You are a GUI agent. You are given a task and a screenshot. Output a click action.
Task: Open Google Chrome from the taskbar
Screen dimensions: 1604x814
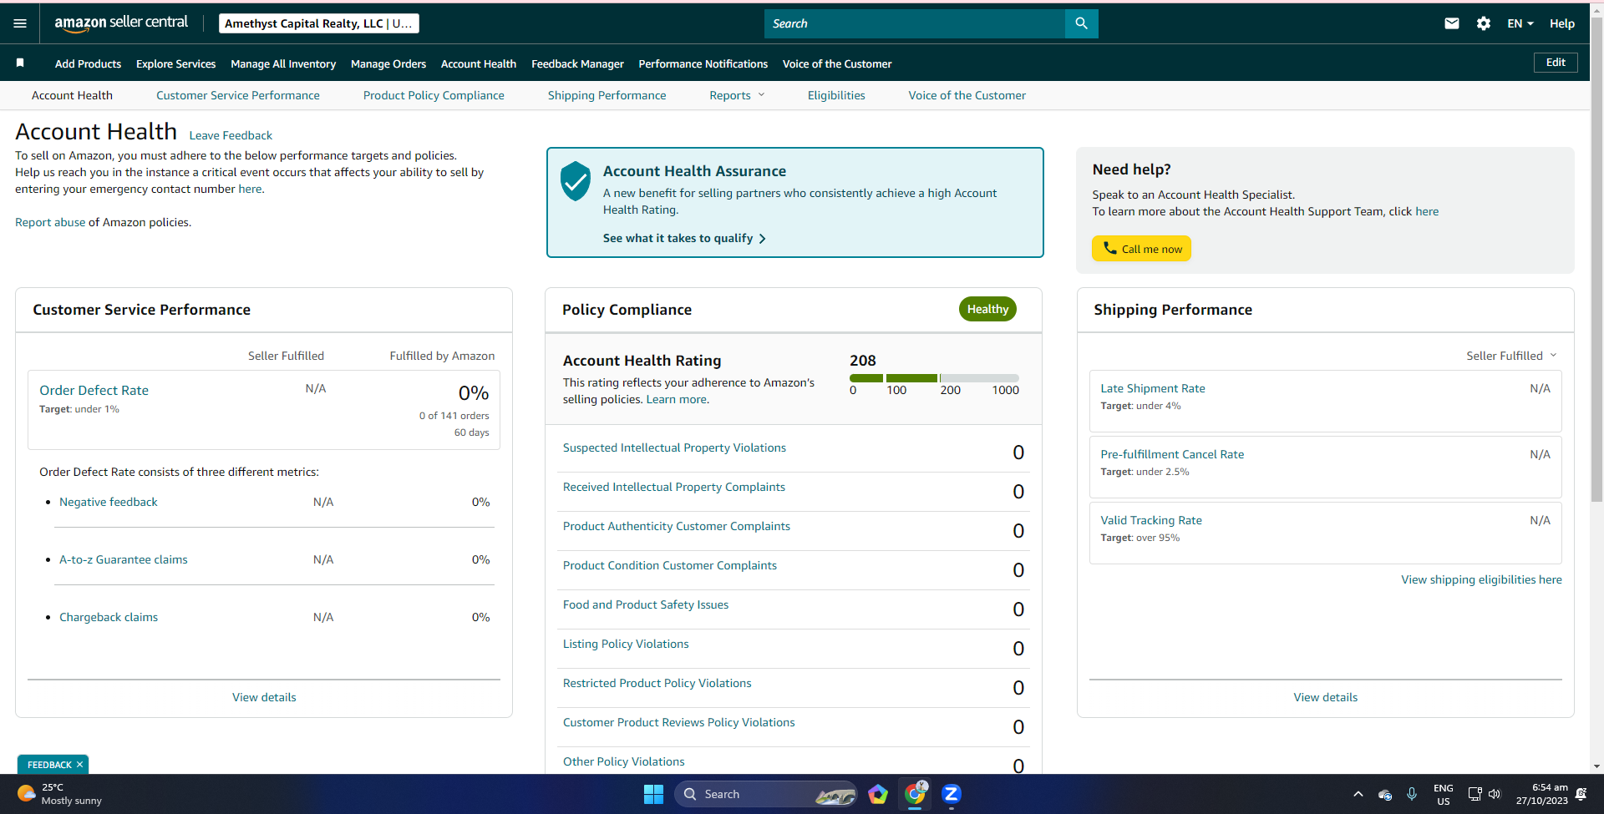pyautogui.click(x=916, y=794)
